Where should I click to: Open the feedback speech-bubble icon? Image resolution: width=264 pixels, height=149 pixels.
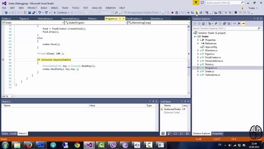click(202, 3)
